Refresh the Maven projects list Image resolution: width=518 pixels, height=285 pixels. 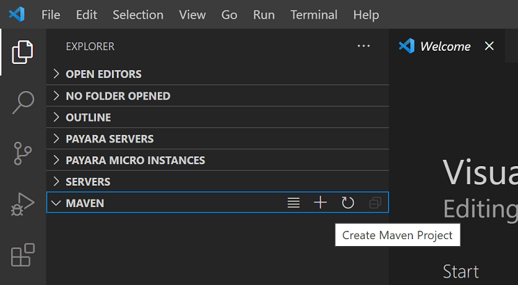[x=348, y=203]
